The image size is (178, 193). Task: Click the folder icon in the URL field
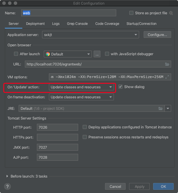(167, 64)
